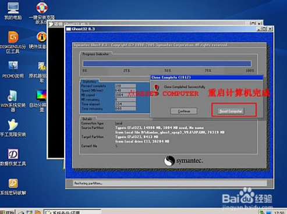Click the blue progress indicator bar
Image resolution: width=287 pixels, height=214 pixels.
click(x=167, y=63)
